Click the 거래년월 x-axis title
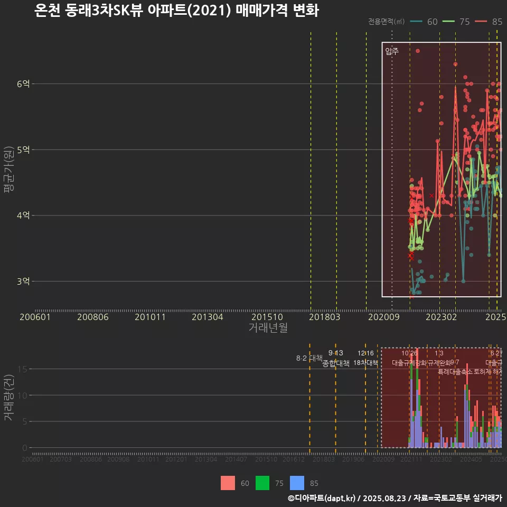 click(268, 327)
